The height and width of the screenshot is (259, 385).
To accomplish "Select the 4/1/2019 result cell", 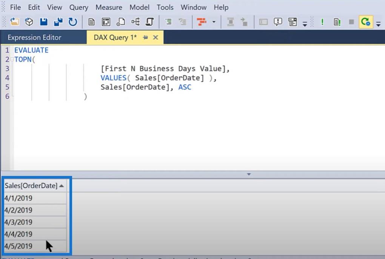I will pos(35,198).
